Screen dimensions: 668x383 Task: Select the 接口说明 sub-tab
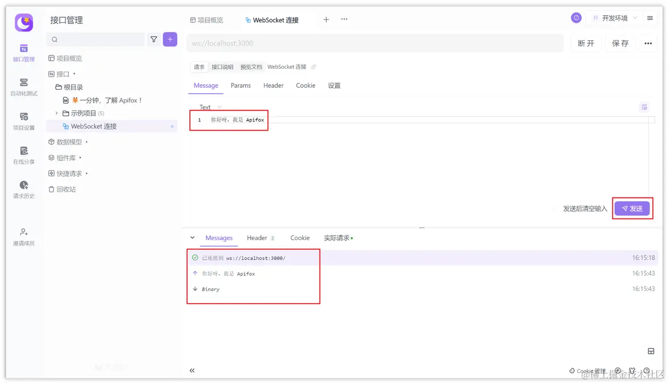coord(222,67)
